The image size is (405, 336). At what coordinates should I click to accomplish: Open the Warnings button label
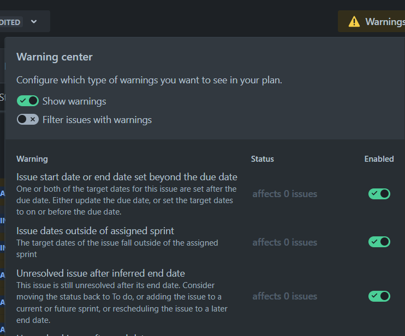[x=384, y=22]
